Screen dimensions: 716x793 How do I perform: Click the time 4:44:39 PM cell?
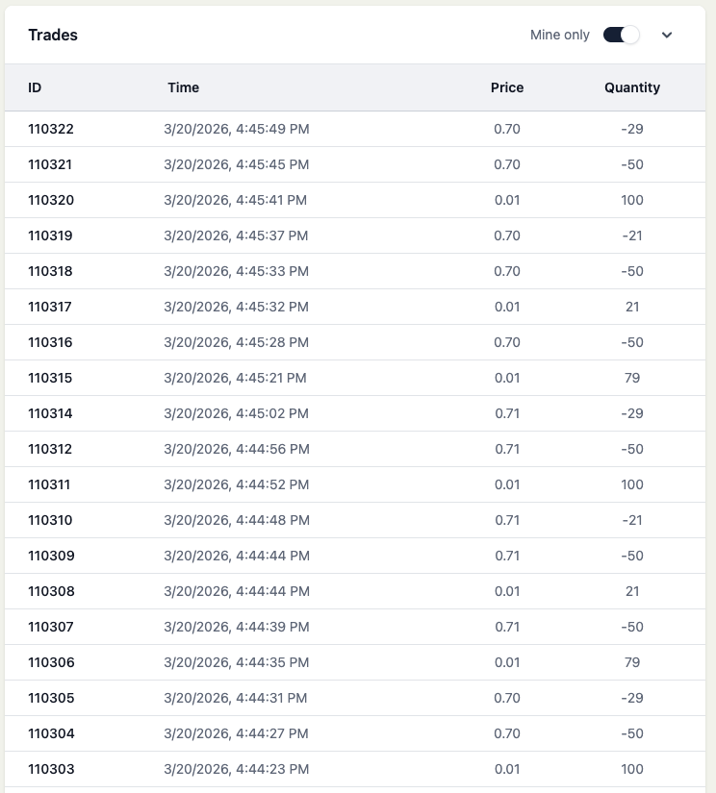coord(237,627)
